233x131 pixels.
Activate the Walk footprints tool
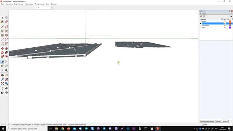2,92
